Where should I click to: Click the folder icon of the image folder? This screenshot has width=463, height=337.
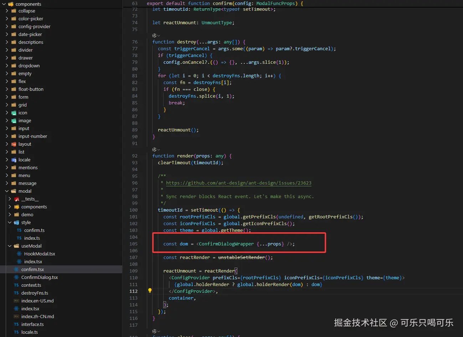coord(14,120)
